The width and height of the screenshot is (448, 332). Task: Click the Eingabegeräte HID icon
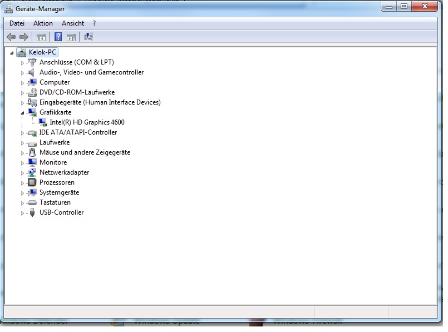click(32, 102)
